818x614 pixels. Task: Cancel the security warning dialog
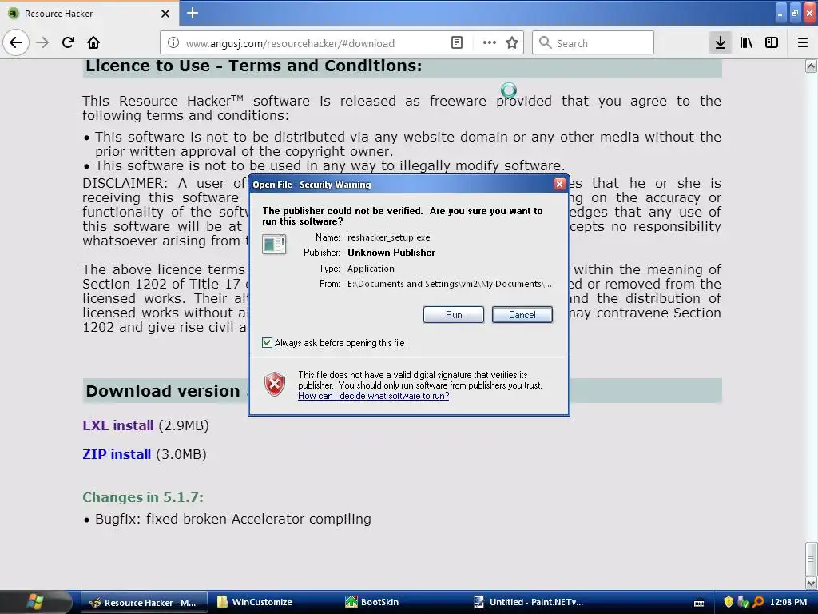coord(522,315)
